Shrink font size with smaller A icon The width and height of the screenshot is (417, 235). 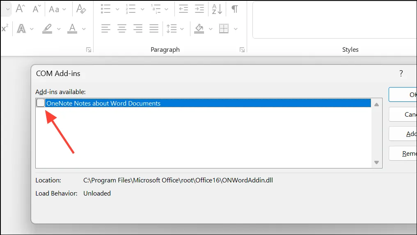click(37, 9)
